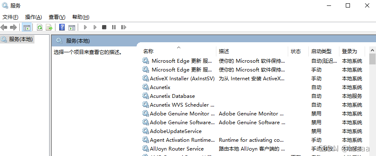Select AllJoyn Router Service row
This screenshot has height=156, width=376.
tap(253, 148)
